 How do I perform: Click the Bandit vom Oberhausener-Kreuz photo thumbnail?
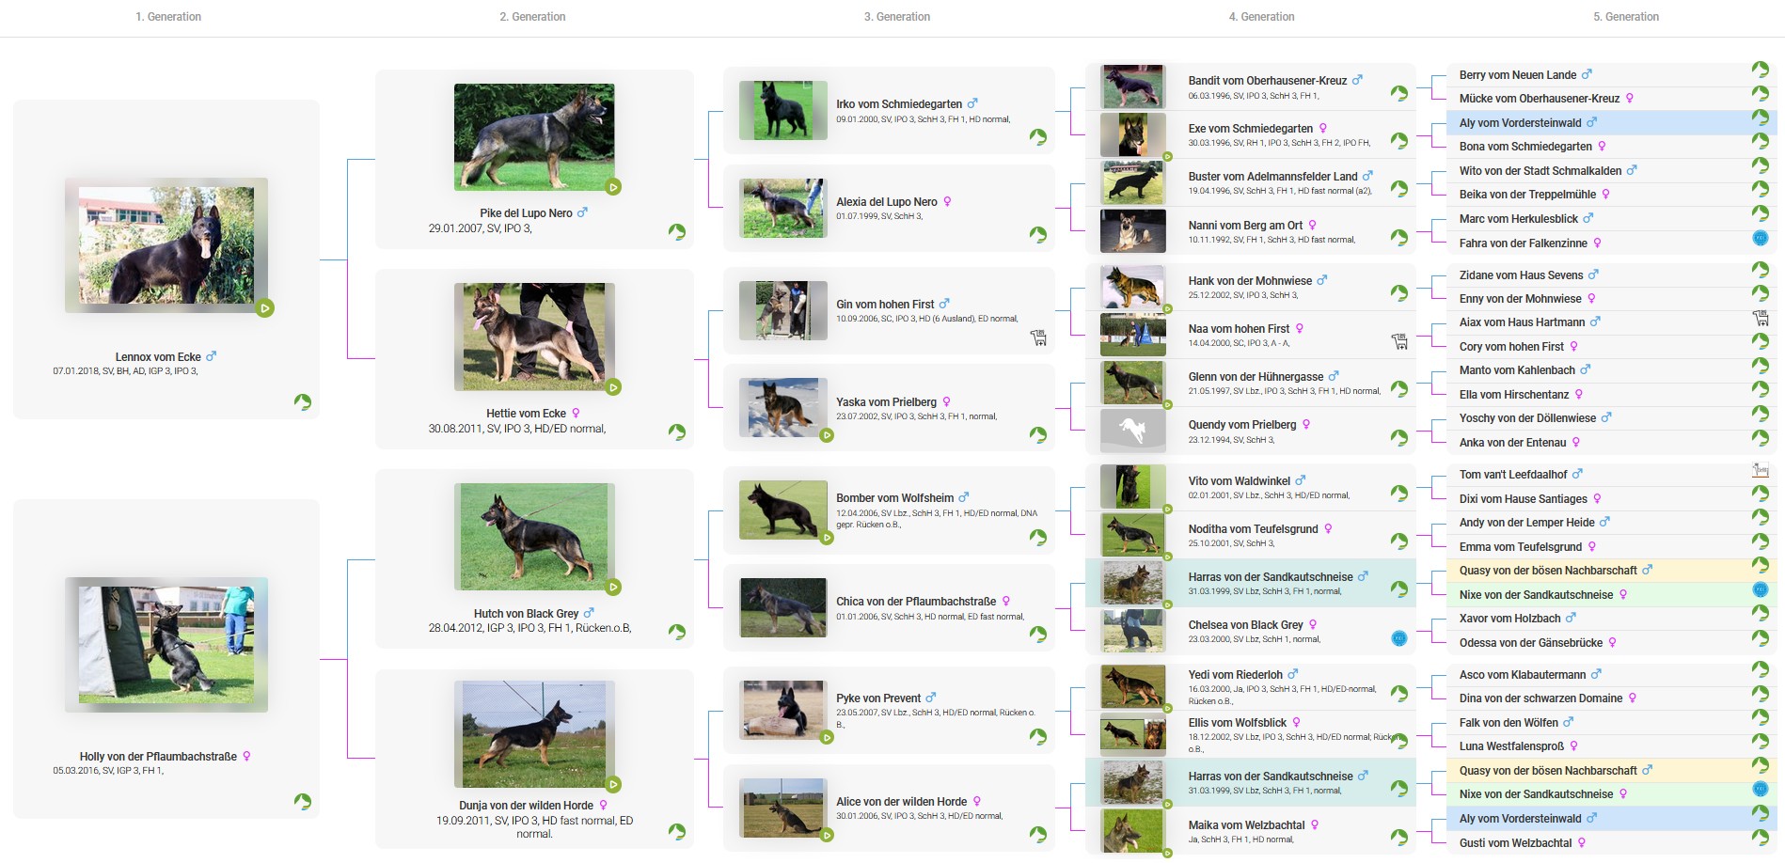1132,86
